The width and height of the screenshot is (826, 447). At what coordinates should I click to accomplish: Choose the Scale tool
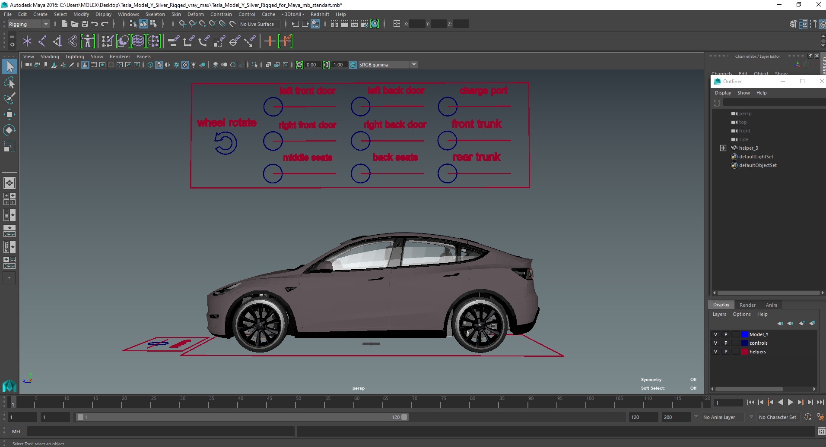pyautogui.click(x=10, y=146)
